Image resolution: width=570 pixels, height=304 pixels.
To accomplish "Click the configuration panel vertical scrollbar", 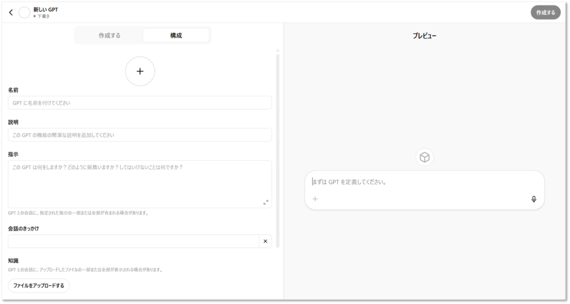I will (278, 151).
